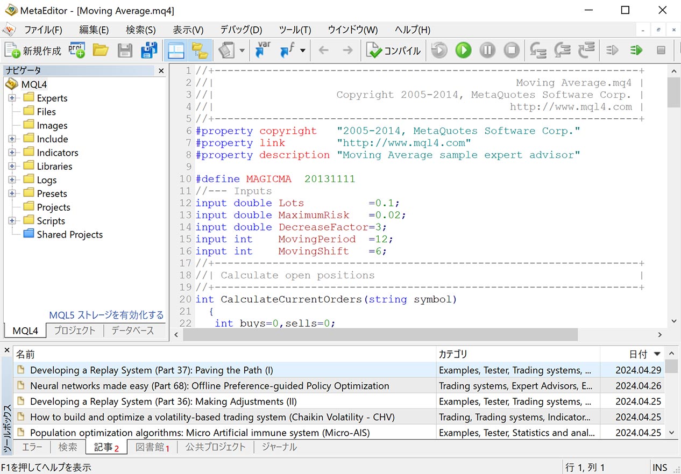This screenshot has height=474, width=681.
Task: Switch to the 公共プロジェクト toolbox tab
Action: [215, 447]
